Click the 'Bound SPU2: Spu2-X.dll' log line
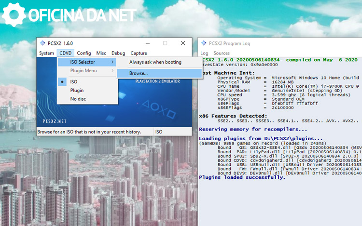This screenshot has width=362, height=226. point(288,156)
